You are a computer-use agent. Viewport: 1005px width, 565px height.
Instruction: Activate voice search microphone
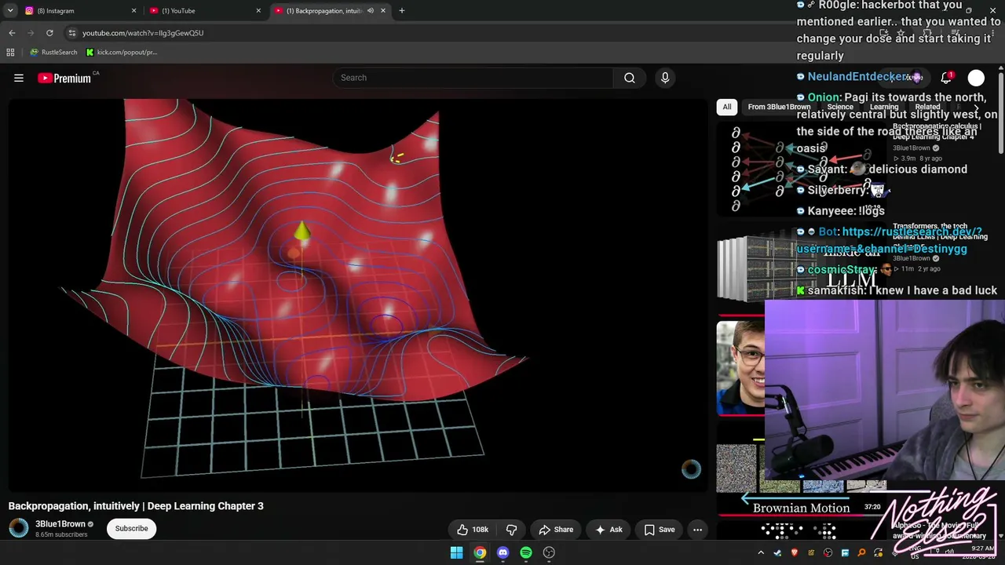click(x=665, y=78)
